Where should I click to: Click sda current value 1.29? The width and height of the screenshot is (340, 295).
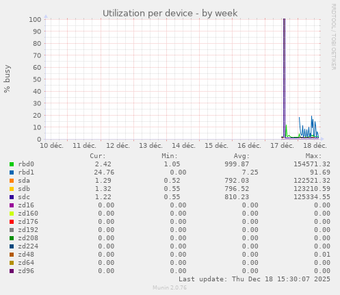103,181
